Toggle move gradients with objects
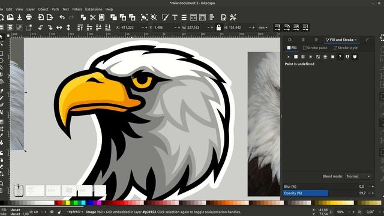The width and height of the screenshot is (384, 216). pos(296,28)
